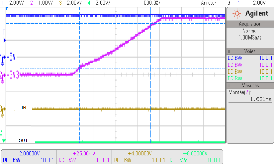Click channel 3 ground reference marker
The height and width of the screenshot is (165, 274).
[2, 111]
